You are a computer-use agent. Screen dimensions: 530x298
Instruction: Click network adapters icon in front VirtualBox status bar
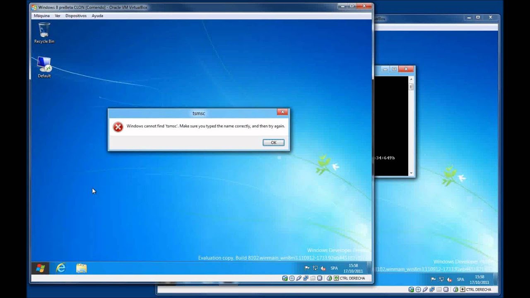306,278
